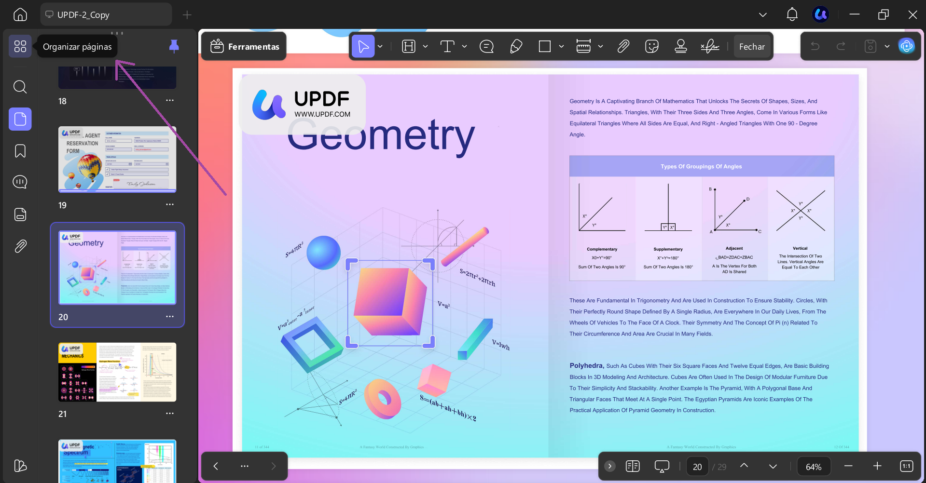The height and width of the screenshot is (483, 926).
Task: Open the comments panel icon
Action: click(x=20, y=182)
